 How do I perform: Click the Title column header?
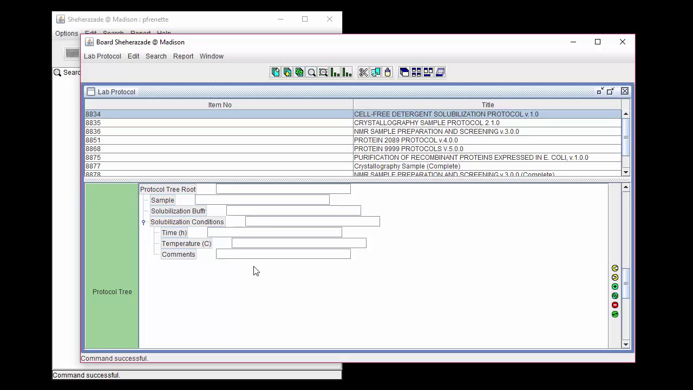click(487, 105)
